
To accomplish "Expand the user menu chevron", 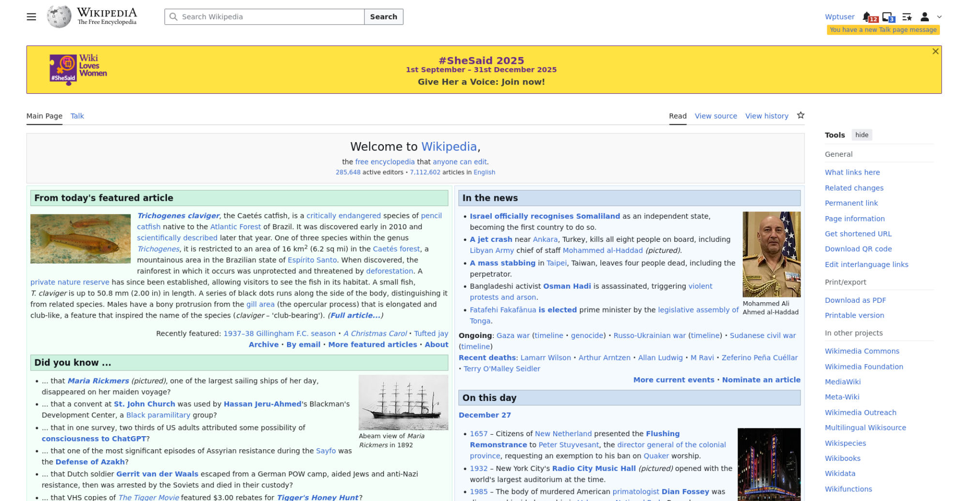I will pos(939,17).
